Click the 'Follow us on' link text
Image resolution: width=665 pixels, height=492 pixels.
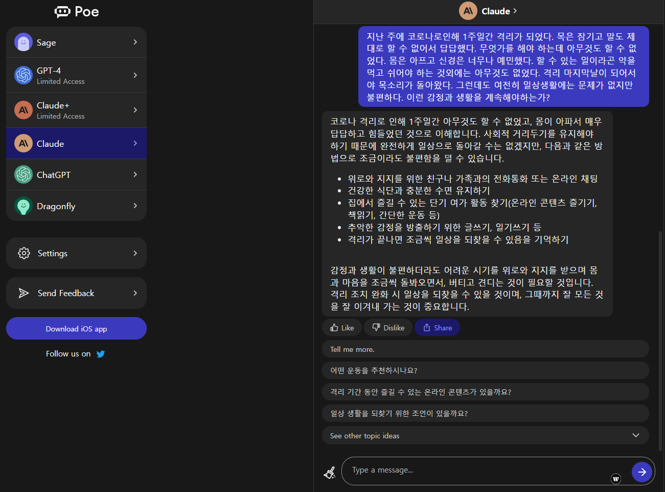pos(68,354)
